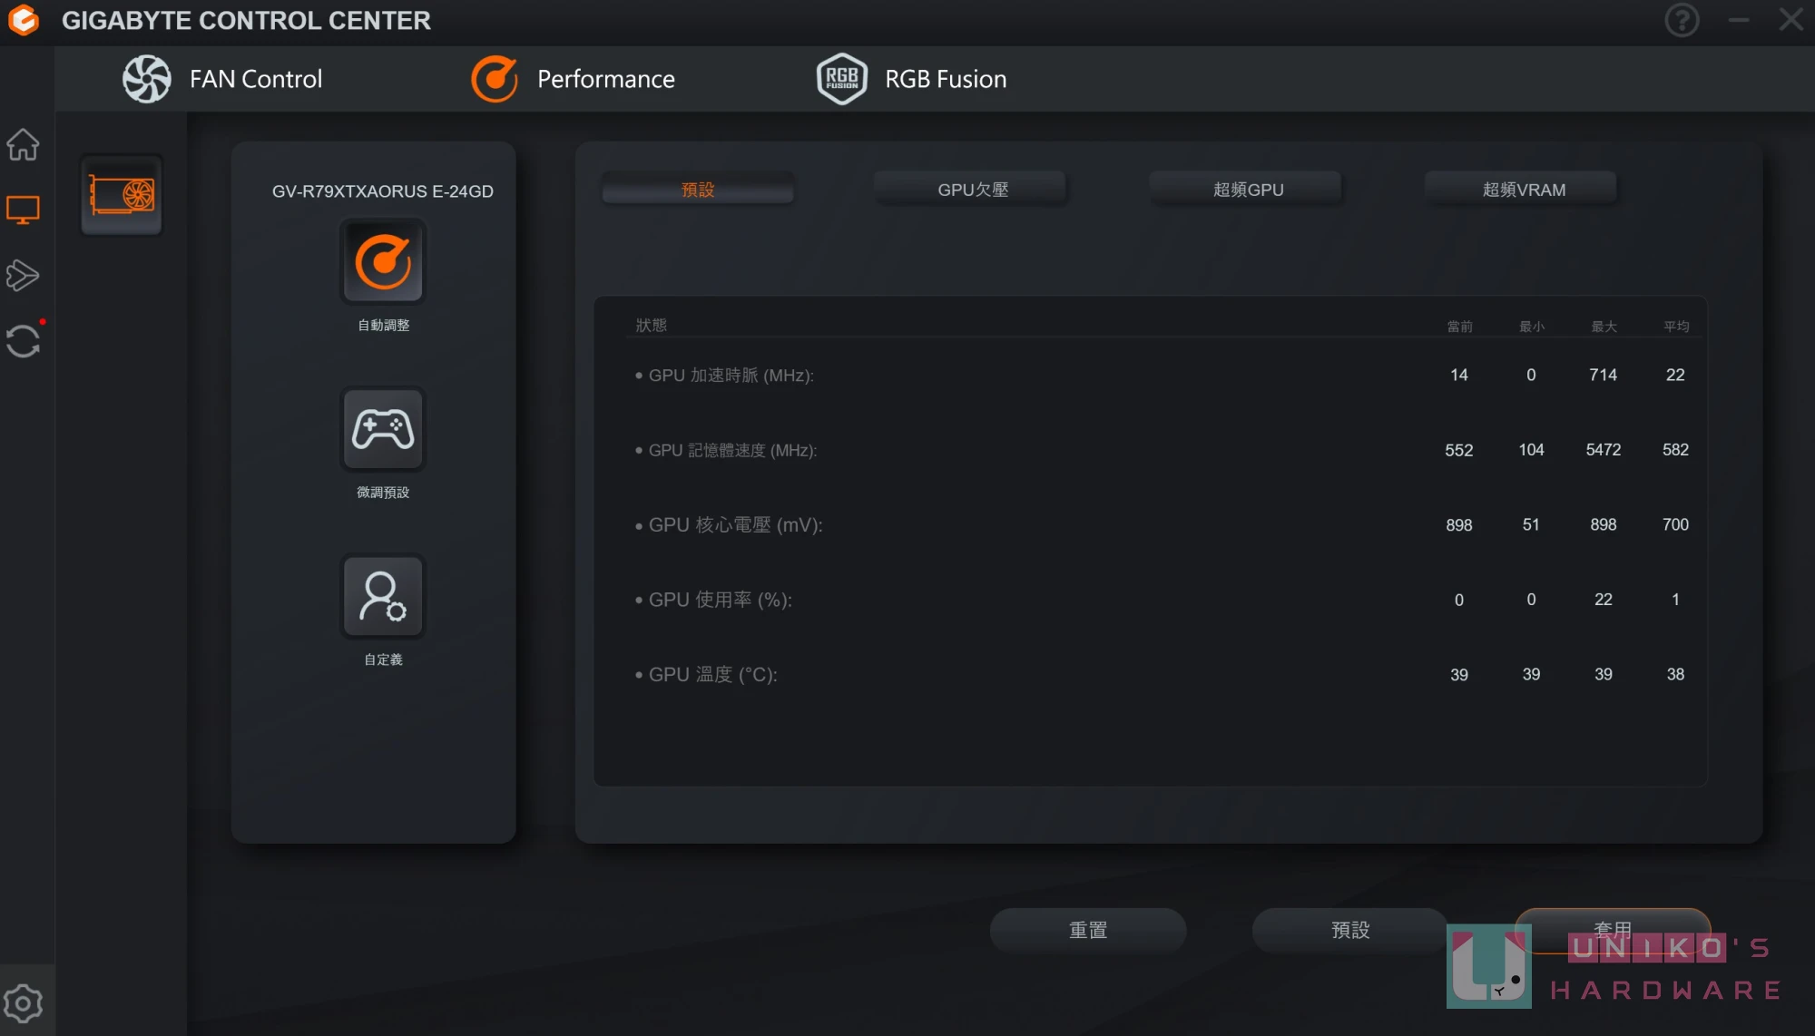Screen dimensions: 1815x1036
Task: Open FAN Control section
Action: point(222,79)
